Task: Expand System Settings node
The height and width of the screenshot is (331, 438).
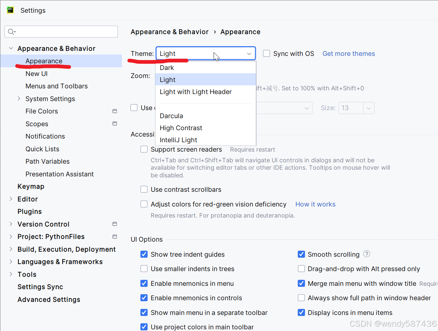Action: (x=19, y=99)
